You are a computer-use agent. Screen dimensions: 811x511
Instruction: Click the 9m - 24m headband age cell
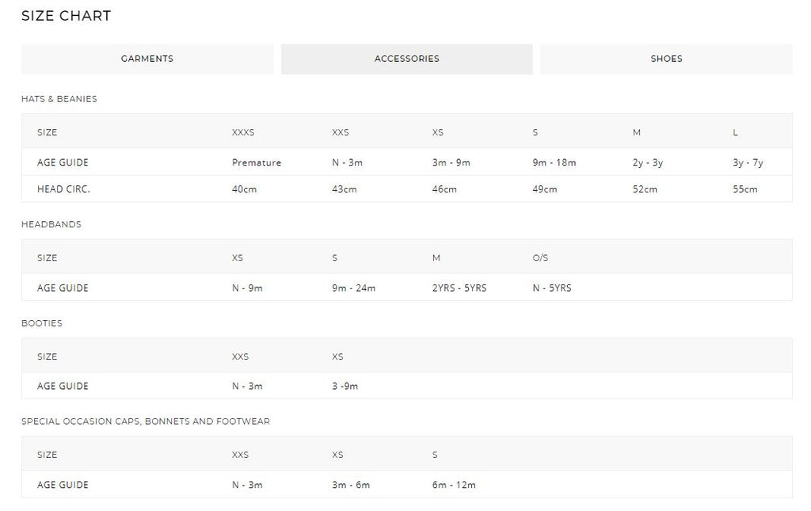[354, 288]
